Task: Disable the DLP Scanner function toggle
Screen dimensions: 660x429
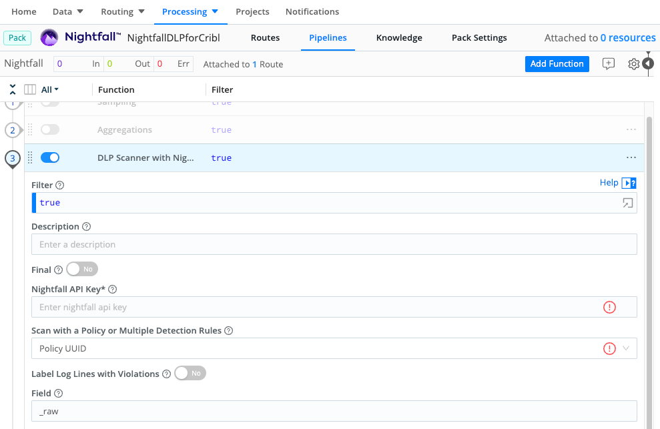Action: [x=50, y=157]
